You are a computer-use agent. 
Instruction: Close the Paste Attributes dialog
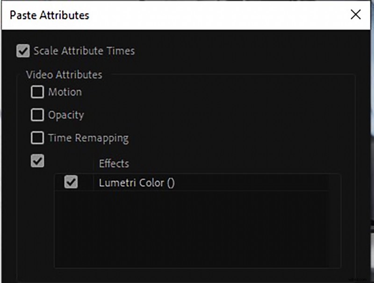click(x=356, y=14)
